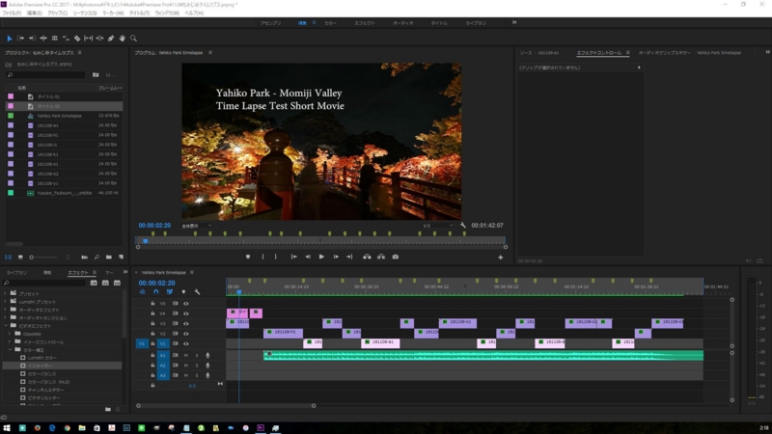Click the timeline horizontal zoom scrollbar
This screenshot has height=434, width=772.
point(226,406)
